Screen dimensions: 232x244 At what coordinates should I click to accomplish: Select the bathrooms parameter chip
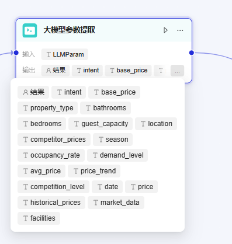click(105, 108)
